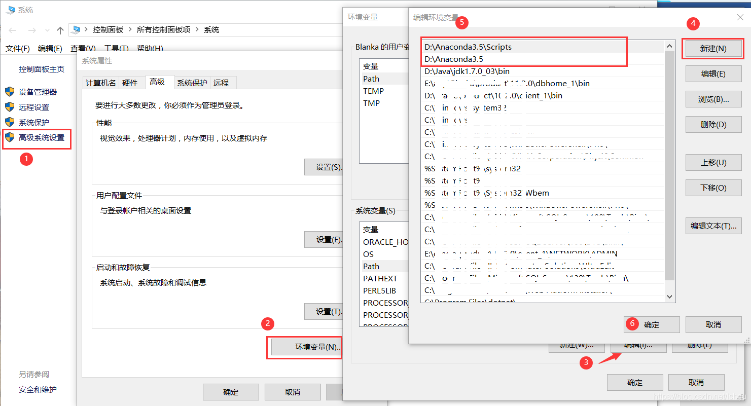Click the 所有控制面板项 breadcrumb

163,30
